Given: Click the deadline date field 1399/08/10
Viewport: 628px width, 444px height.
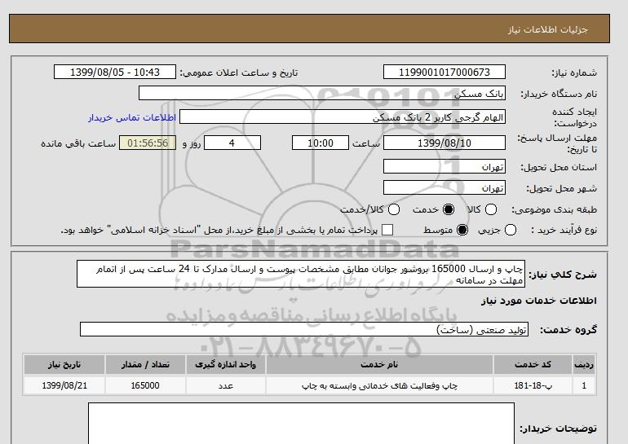Looking at the screenshot, I should coord(444,143).
